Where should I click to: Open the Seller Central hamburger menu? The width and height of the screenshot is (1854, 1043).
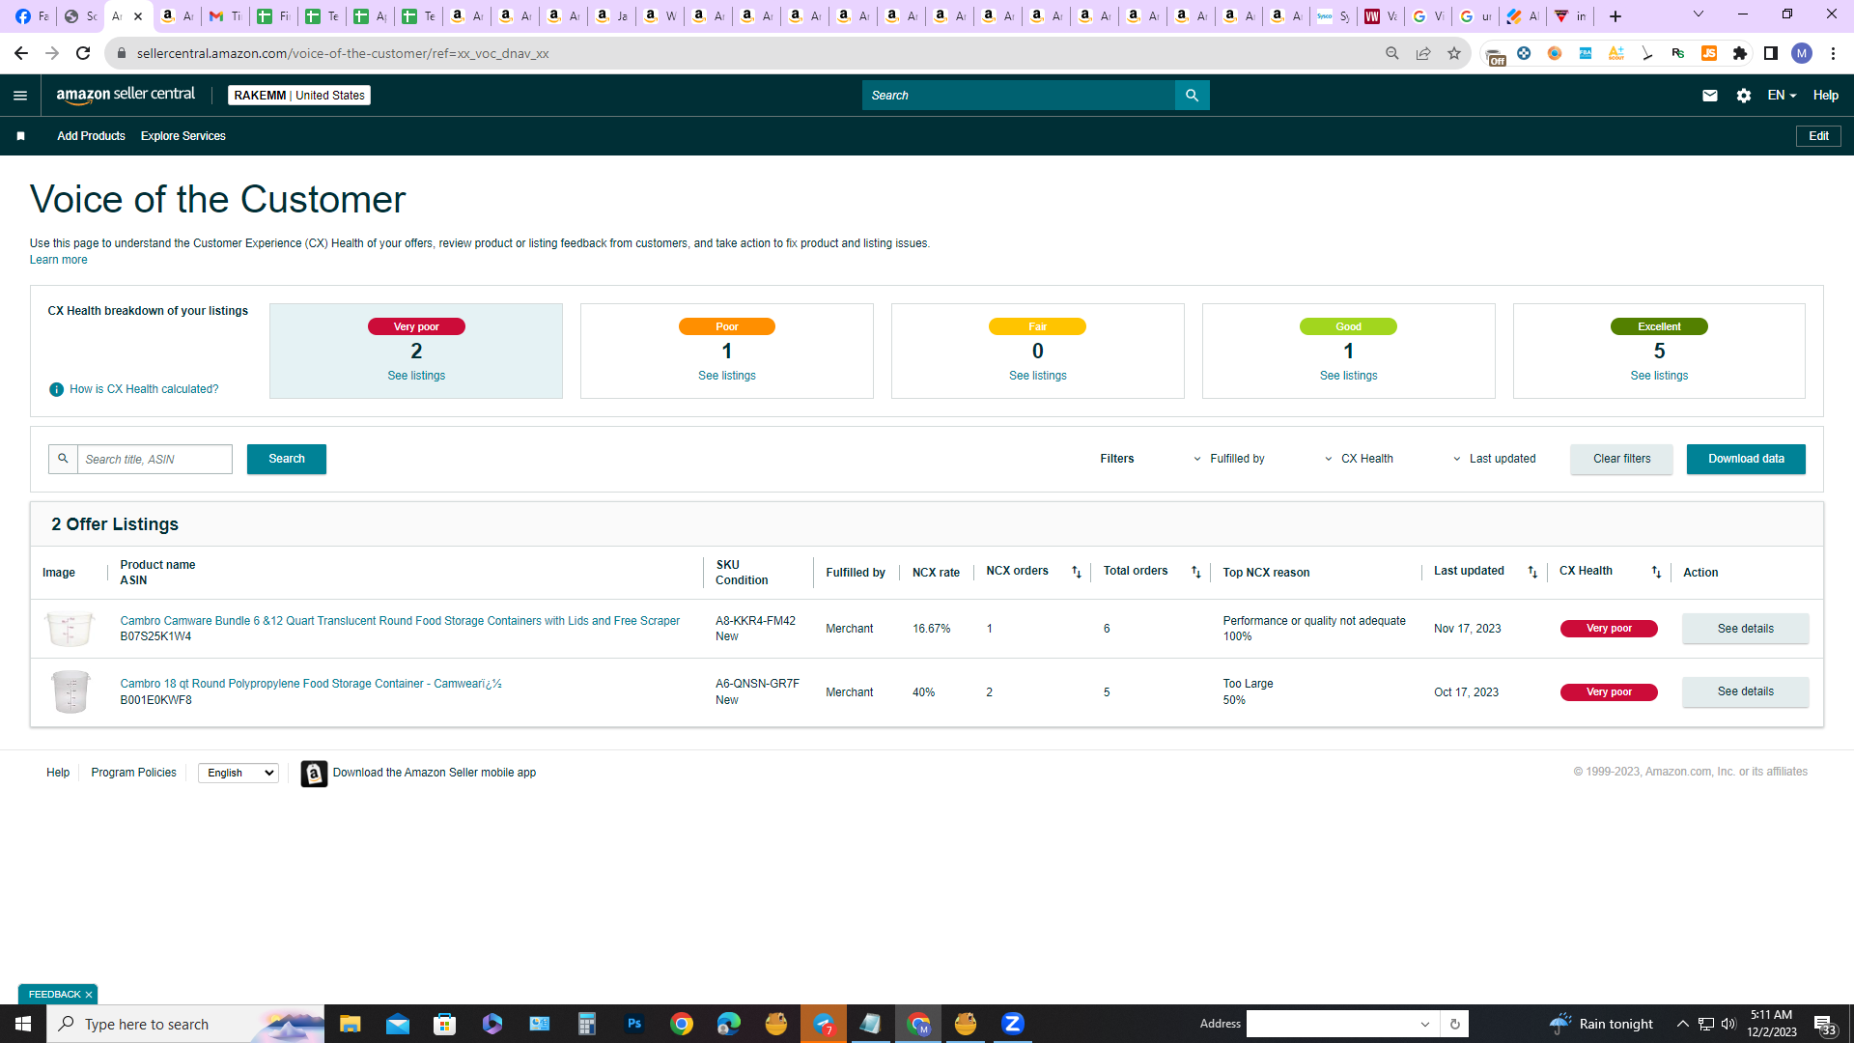coord(20,96)
